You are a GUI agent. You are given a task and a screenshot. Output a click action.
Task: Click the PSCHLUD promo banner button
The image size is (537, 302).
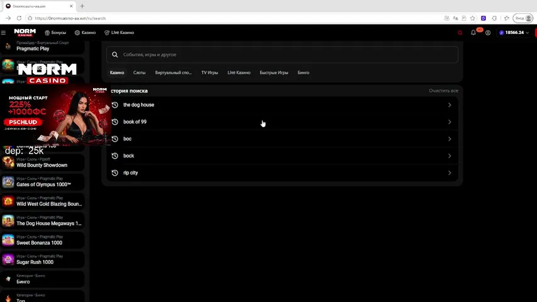pyautogui.click(x=23, y=122)
